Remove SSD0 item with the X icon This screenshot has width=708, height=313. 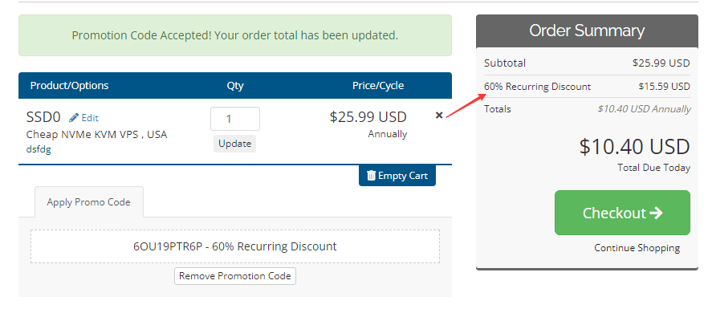tap(438, 116)
